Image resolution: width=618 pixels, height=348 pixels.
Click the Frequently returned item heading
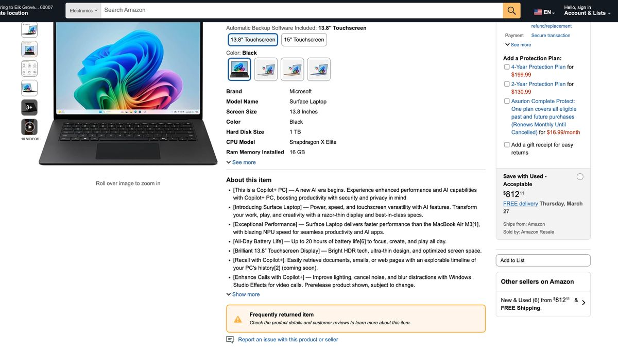coord(282,314)
